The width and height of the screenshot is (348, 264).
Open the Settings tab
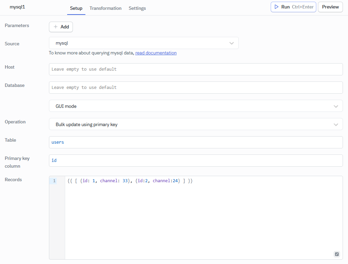pos(137,8)
